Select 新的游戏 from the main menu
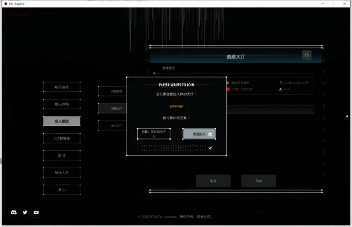The width and height of the screenshot is (352, 227). pyautogui.click(x=62, y=87)
